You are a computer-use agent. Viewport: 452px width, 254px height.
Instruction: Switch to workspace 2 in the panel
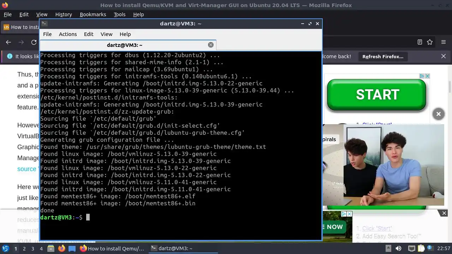(x=24, y=249)
